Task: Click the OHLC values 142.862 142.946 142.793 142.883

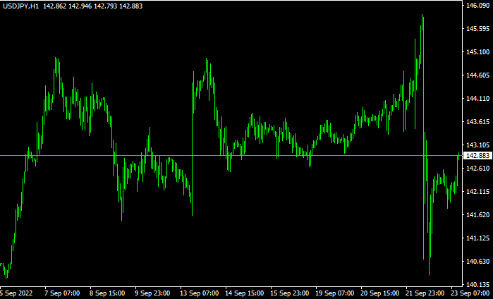Action: (93, 6)
